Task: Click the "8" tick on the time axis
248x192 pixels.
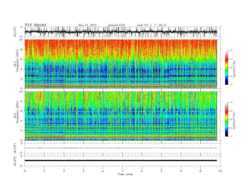Action: [x=181, y=171]
